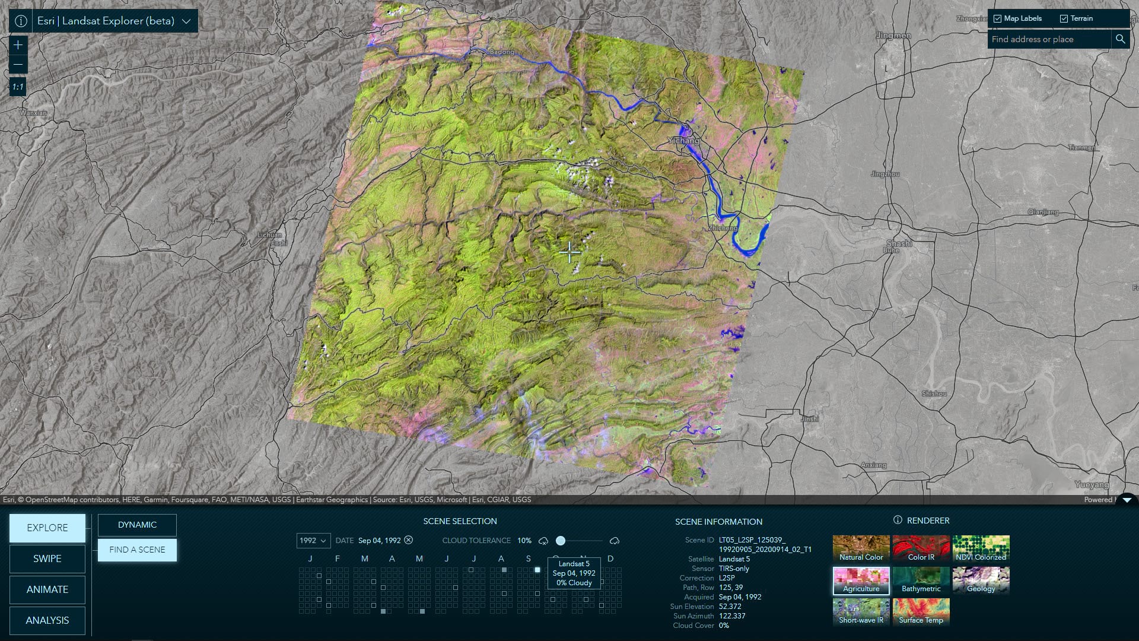Click the Yichang city label on map
Viewport: 1139px width, 641px height.
683,141
